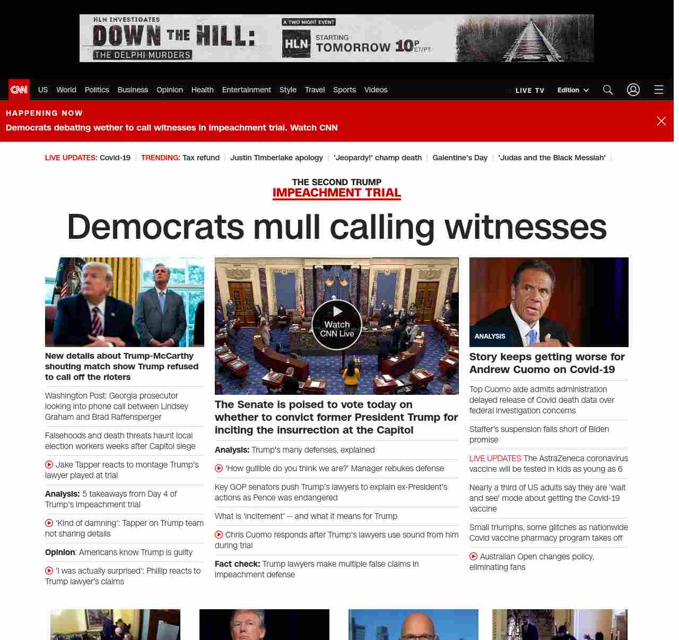Select the Covid-19 live updates link
The image size is (679, 640).
tap(115, 158)
